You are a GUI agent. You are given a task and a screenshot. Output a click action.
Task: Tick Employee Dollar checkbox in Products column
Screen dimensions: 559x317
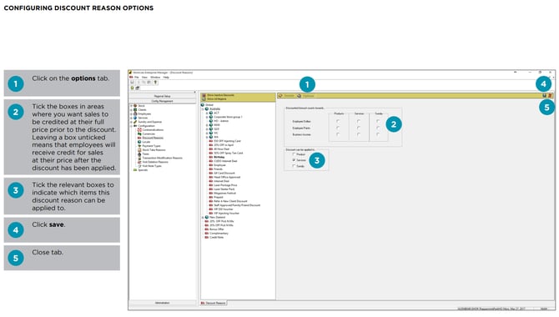coord(338,121)
